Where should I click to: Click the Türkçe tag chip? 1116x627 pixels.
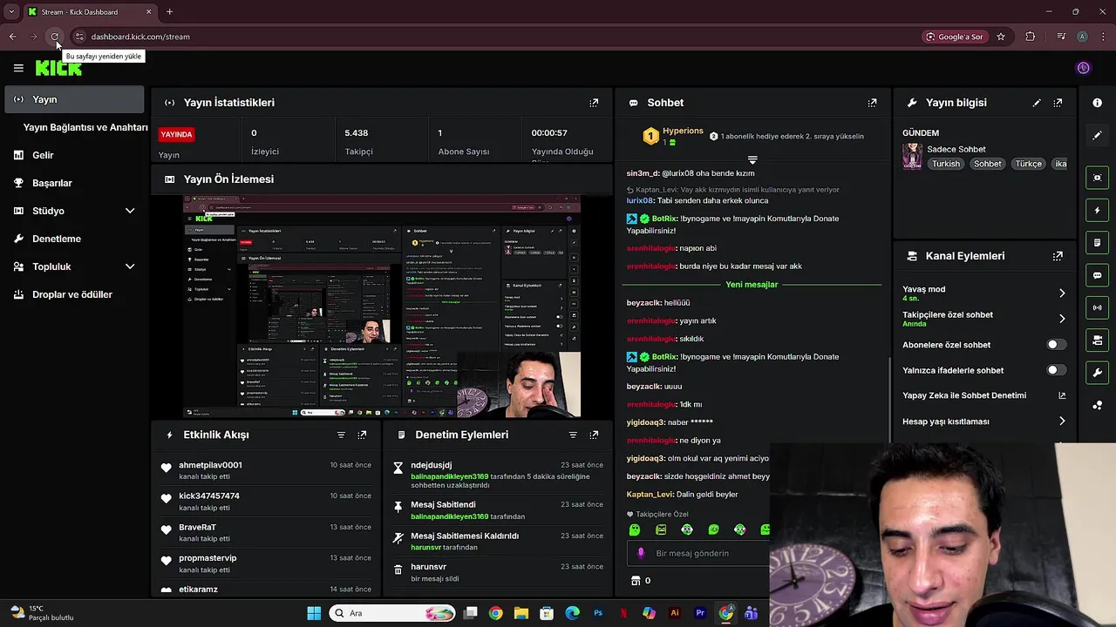pos(1028,164)
